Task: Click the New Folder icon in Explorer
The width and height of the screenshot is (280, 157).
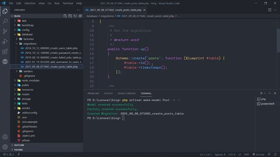Action: point(70,16)
